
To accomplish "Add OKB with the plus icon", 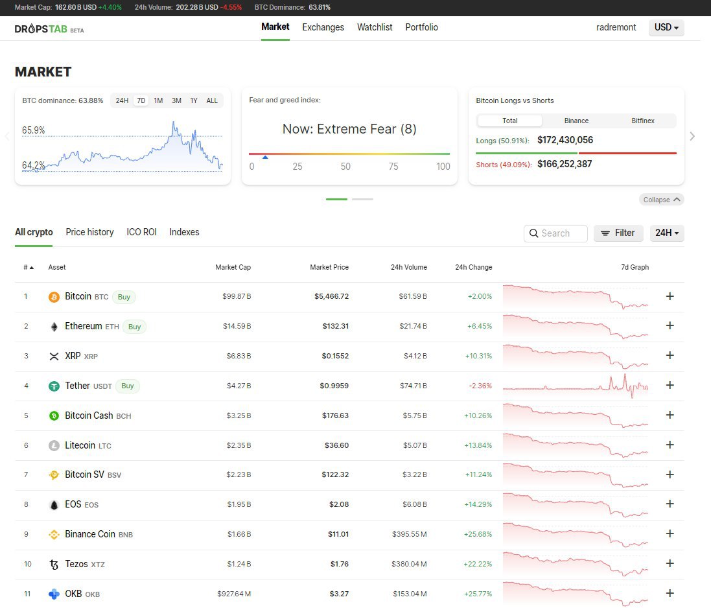I will coord(670,593).
